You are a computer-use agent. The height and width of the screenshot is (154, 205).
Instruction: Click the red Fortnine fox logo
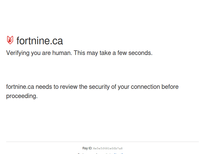[x=10, y=40]
